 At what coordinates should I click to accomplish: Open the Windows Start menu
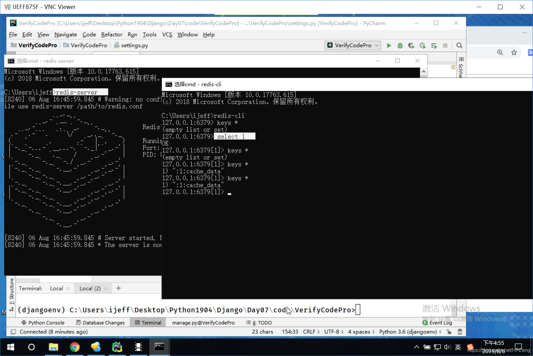[x=11, y=347]
